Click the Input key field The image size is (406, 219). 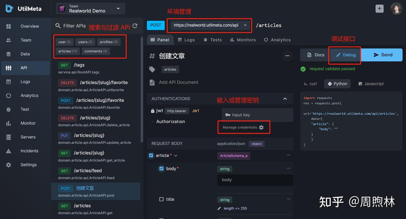point(257,115)
